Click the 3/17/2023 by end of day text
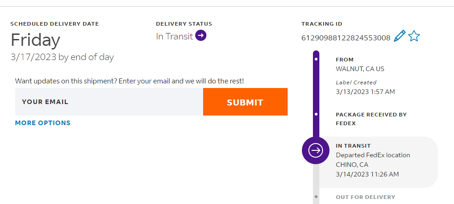 [x=62, y=57]
